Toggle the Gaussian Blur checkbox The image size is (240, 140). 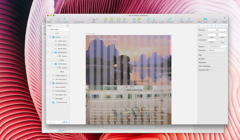(226, 70)
